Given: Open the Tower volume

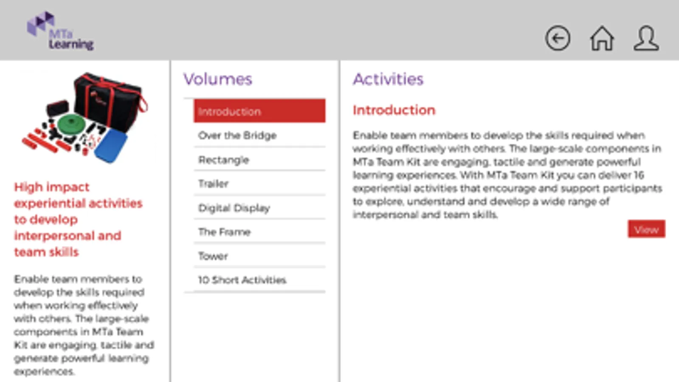Looking at the screenshot, I should click(259, 256).
